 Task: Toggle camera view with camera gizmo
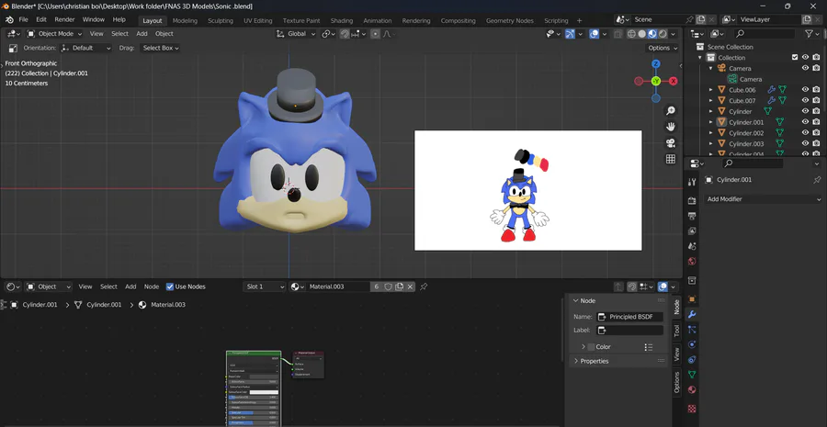point(671,143)
